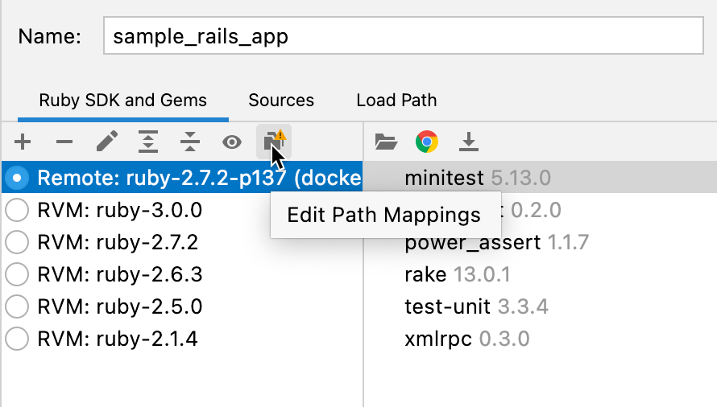717x407 pixels.
Task: Open gem in Chrome browser icon
Action: [x=427, y=142]
